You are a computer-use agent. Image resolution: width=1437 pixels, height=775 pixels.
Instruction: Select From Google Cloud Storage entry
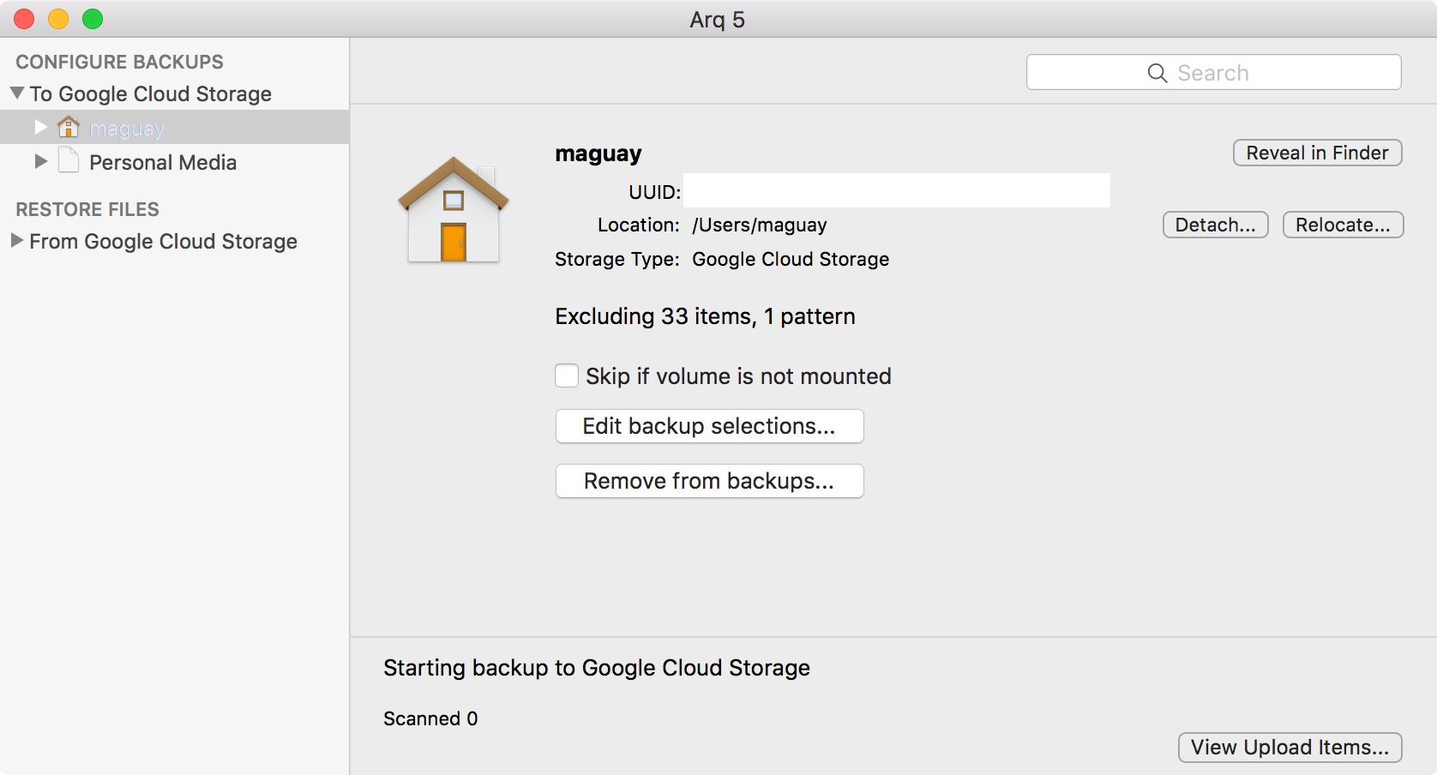163,242
